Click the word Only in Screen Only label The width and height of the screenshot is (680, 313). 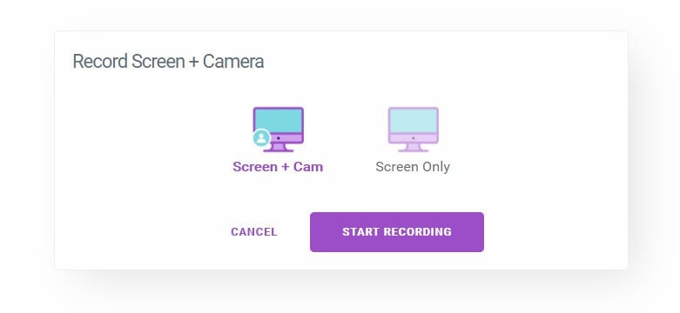point(434,167)
